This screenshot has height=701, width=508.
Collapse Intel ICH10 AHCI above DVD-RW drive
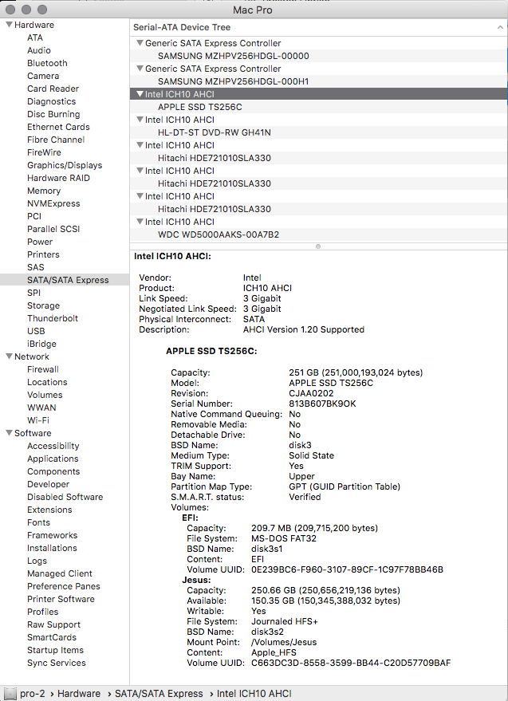(x=140, y=120)
